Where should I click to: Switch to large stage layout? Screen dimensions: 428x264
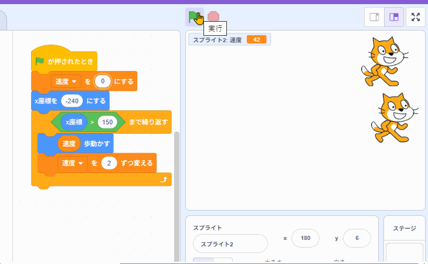click(x=393, y=17)
